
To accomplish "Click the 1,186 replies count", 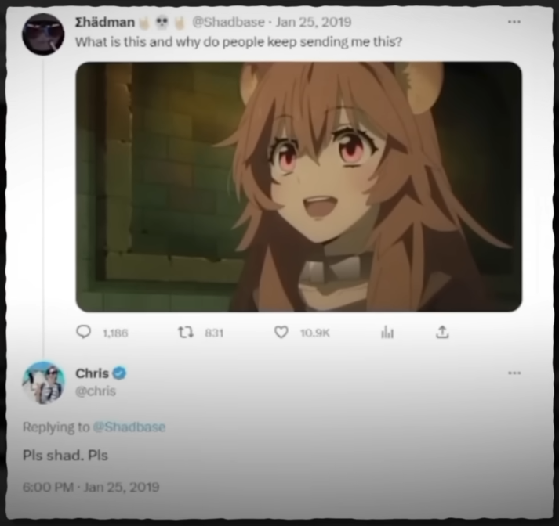I will click(x=115, y=333).
